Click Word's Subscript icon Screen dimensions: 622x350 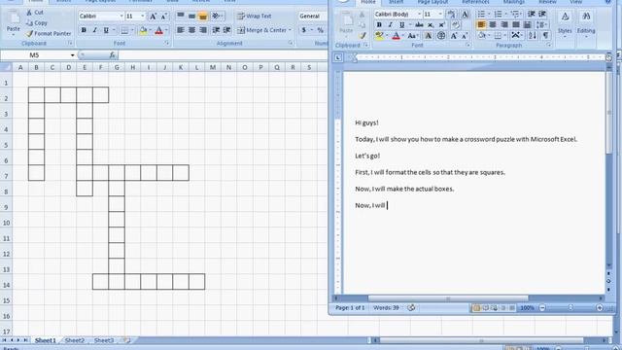click(x=431, y=25)
